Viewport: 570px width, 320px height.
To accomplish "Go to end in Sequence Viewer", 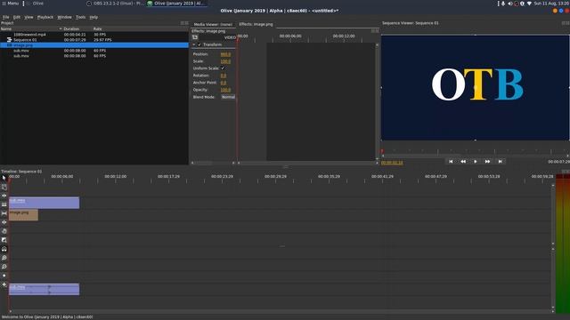I will click(501, 162).
